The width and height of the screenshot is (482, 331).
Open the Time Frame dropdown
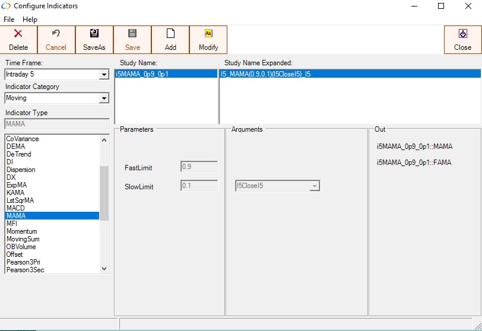pos(104,75)
